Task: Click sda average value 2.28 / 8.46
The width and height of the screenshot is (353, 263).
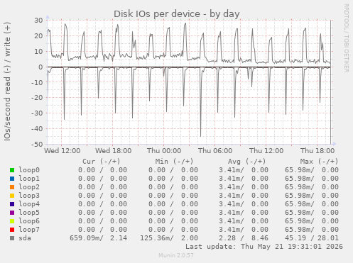Action: (244, 238)
